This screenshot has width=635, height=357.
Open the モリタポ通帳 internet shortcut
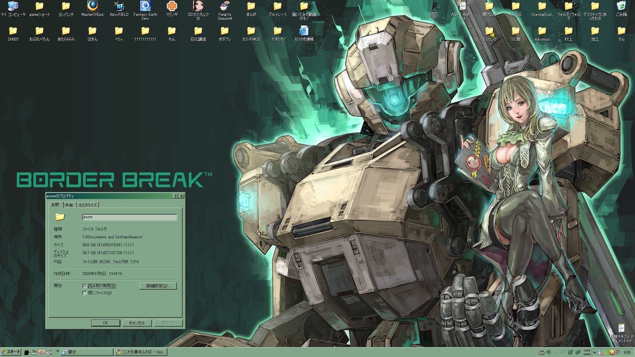304,34
